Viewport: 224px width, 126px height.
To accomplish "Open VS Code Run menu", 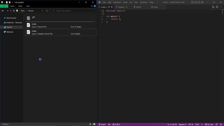I will point(136,2).
